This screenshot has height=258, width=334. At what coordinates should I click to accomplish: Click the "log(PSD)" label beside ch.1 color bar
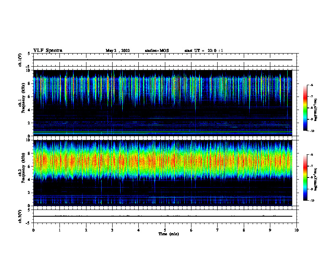point(316,110)
